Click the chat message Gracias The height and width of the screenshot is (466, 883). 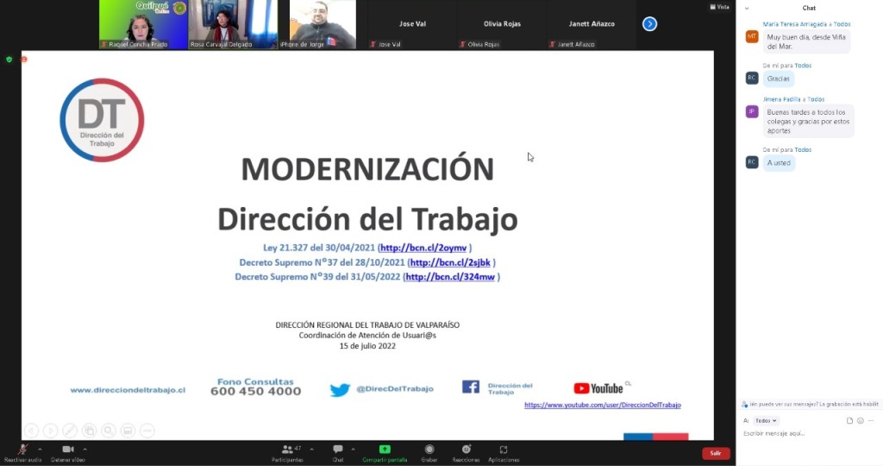point(779,79)
